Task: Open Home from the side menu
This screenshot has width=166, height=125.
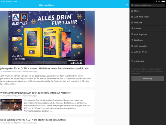Action: (x=148, y=11)
